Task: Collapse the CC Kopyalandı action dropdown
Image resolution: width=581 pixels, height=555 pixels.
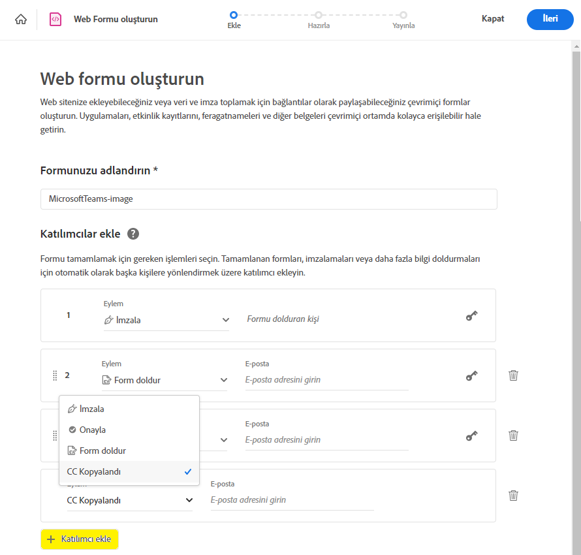Action: pos(130,500)
